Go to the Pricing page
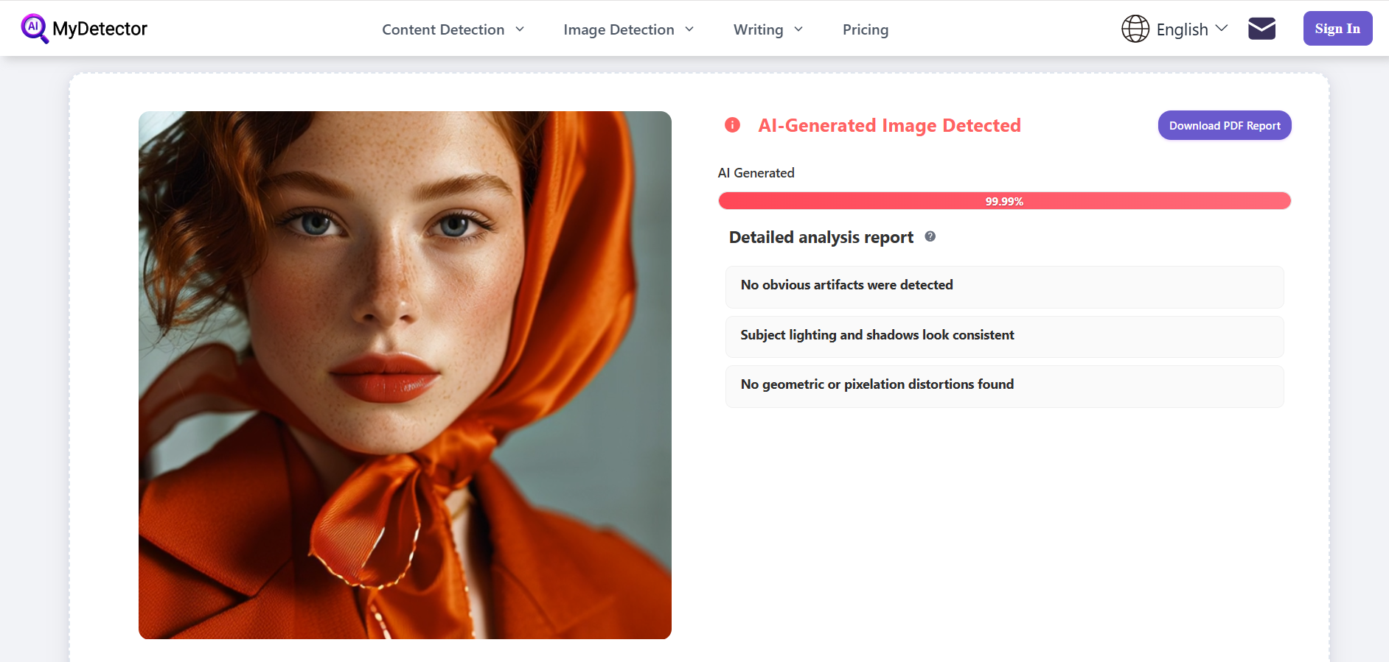The image size is (1389, 662). (865, 29)
